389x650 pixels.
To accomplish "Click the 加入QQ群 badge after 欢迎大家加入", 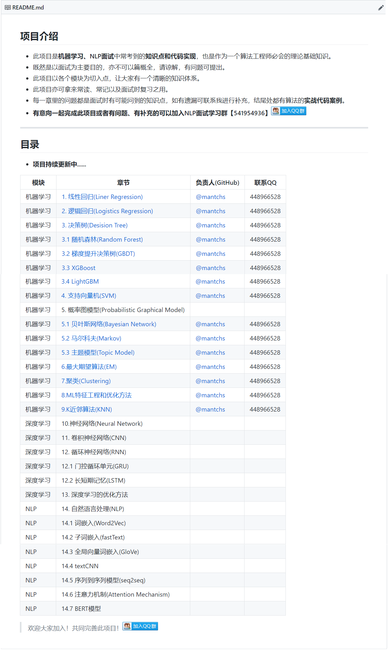I will [x=140, y=626].
